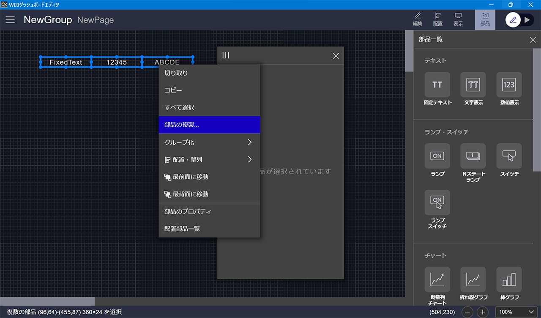Select the 棒グラフ part icon
Viewport: 541px width, 318px height.
click(509, 280)
